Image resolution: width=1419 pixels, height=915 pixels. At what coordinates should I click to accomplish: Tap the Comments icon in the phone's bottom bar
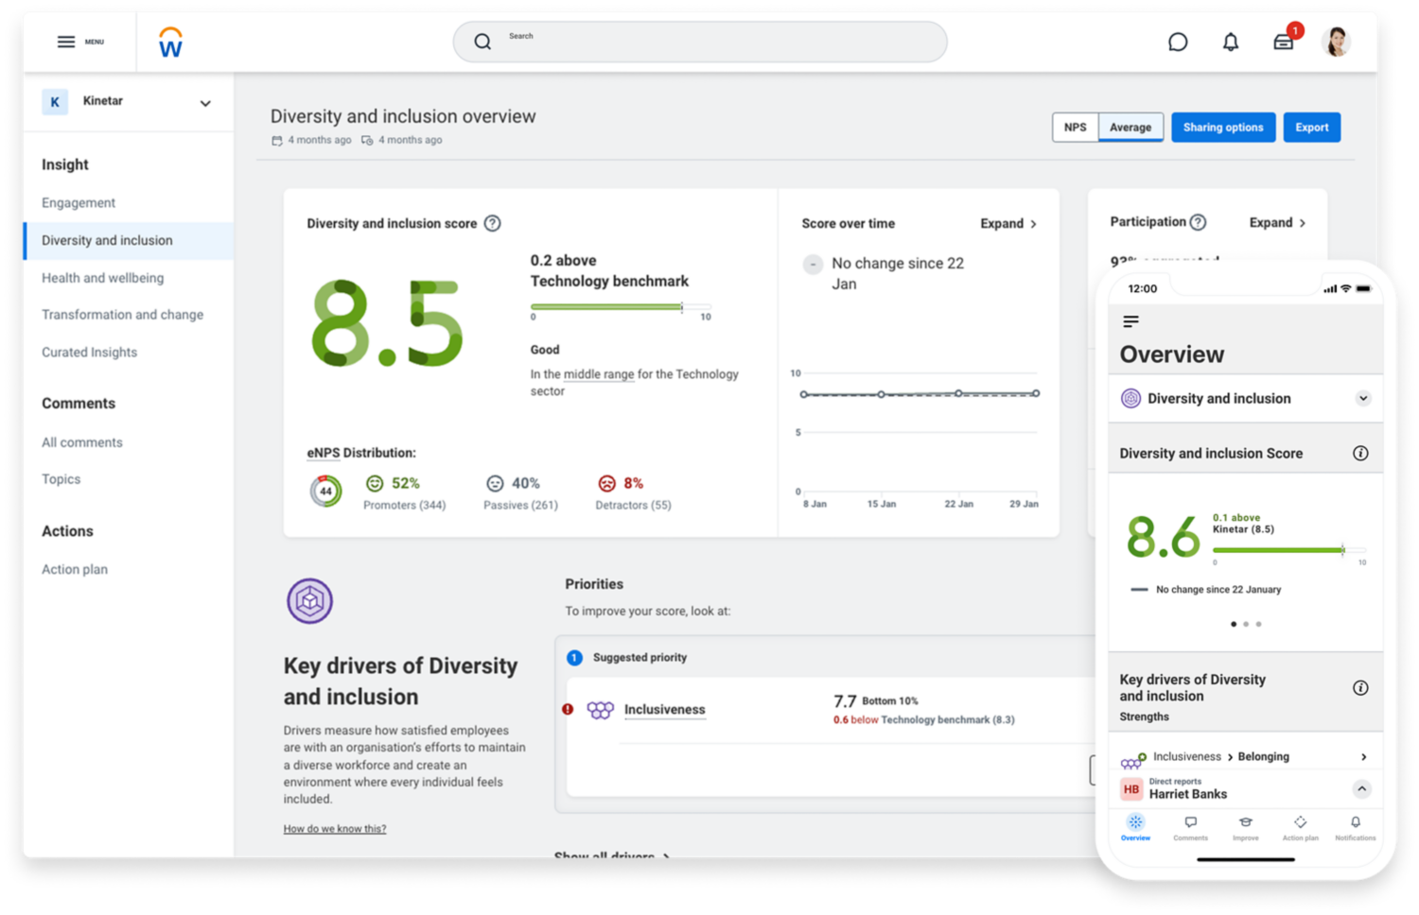pyautogui.click(x=1191, y=827)
